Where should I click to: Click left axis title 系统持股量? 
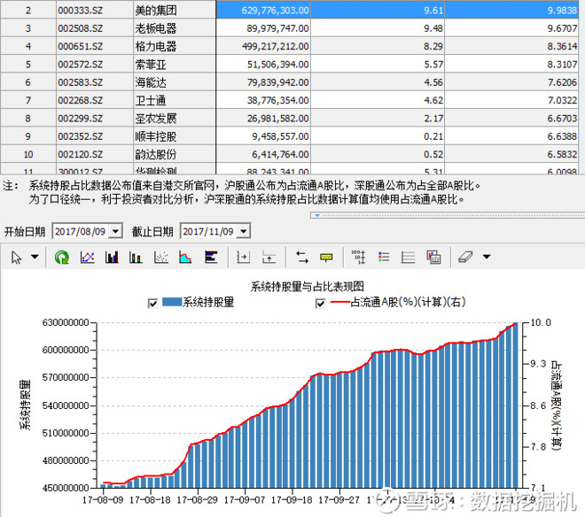[x=25, y=405]
